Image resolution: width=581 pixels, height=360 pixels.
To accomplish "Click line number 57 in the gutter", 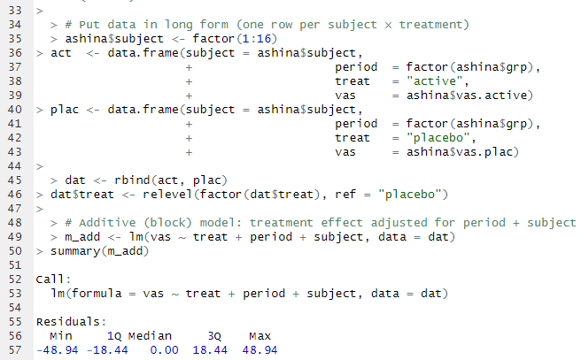I will 14,349.
